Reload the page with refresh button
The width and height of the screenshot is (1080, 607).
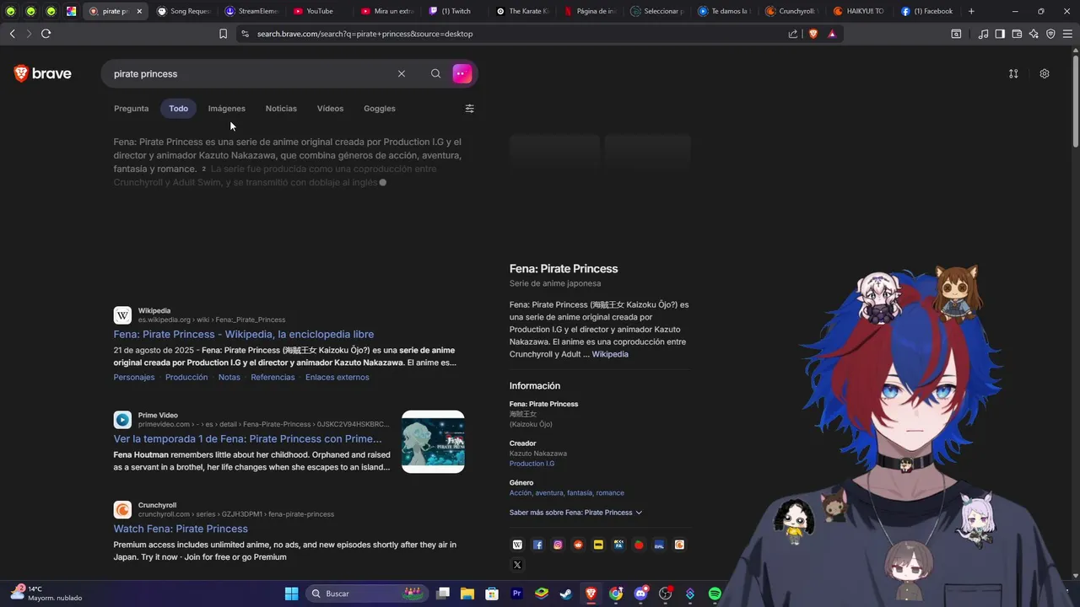(46, 34)
